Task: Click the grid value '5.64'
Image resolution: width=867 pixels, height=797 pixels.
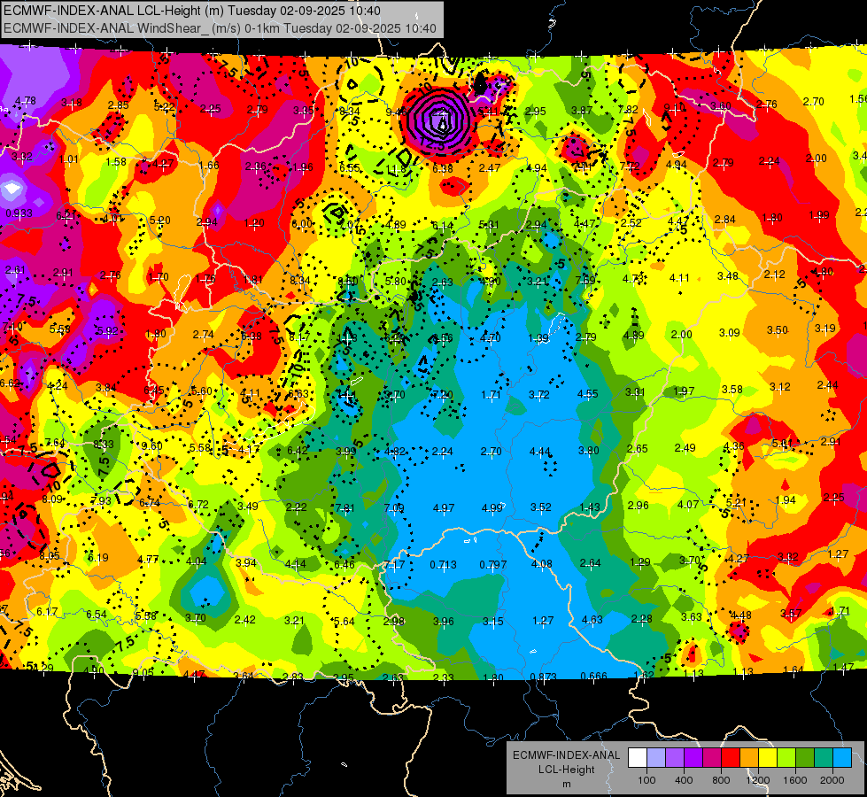Action: (x=344, y=622)
